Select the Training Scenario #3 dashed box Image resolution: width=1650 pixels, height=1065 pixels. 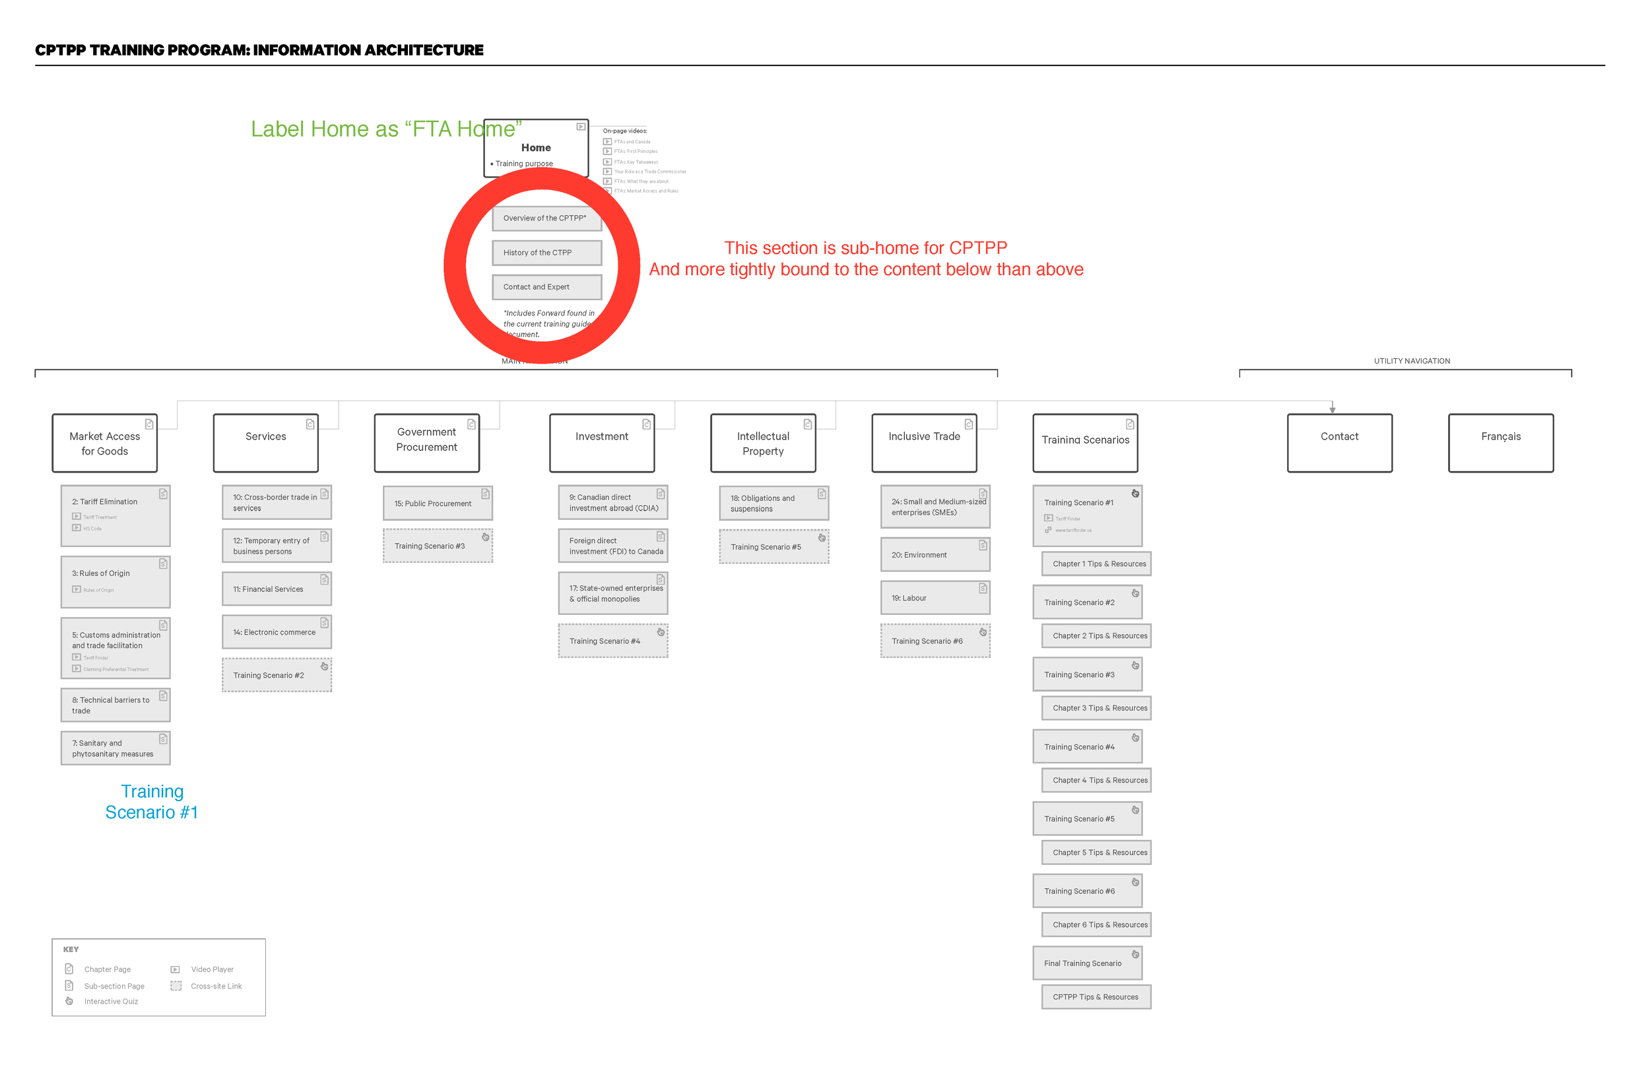[x=437, y=546]
